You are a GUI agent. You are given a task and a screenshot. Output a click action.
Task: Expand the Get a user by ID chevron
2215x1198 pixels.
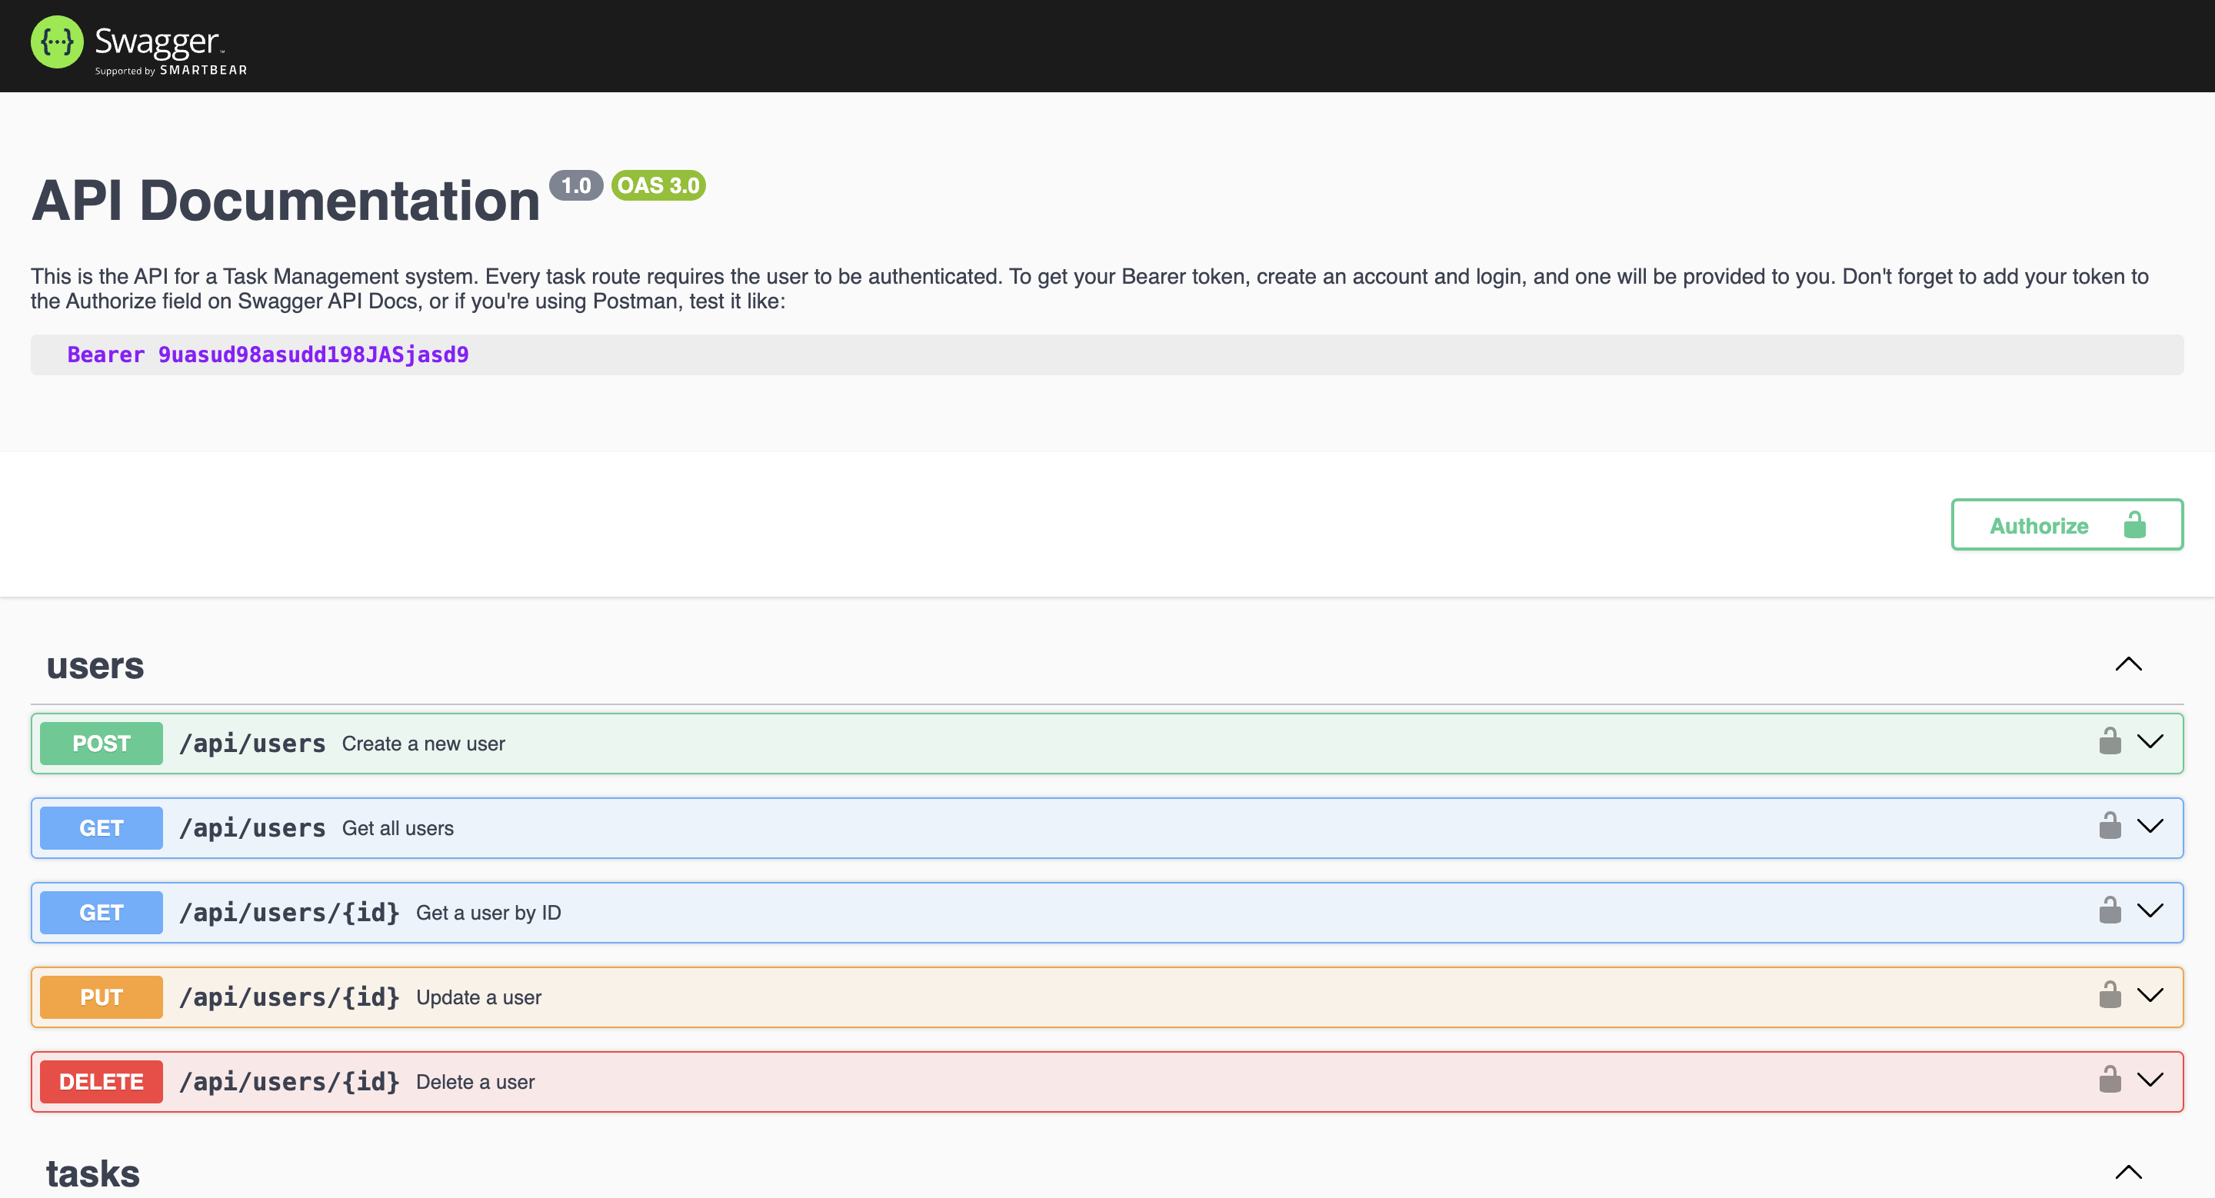tap(2150, 910)
